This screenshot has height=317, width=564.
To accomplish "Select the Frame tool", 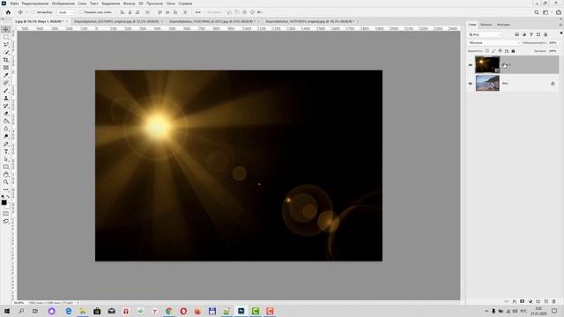I will coord(6,68).
